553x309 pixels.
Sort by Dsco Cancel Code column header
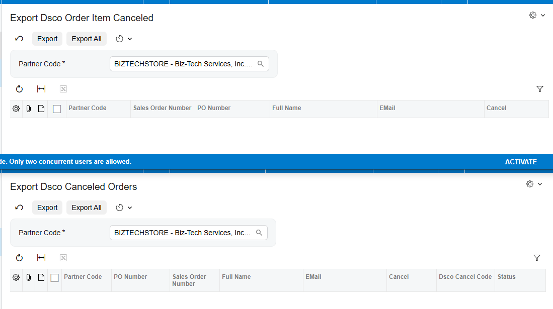coord(465,277)
